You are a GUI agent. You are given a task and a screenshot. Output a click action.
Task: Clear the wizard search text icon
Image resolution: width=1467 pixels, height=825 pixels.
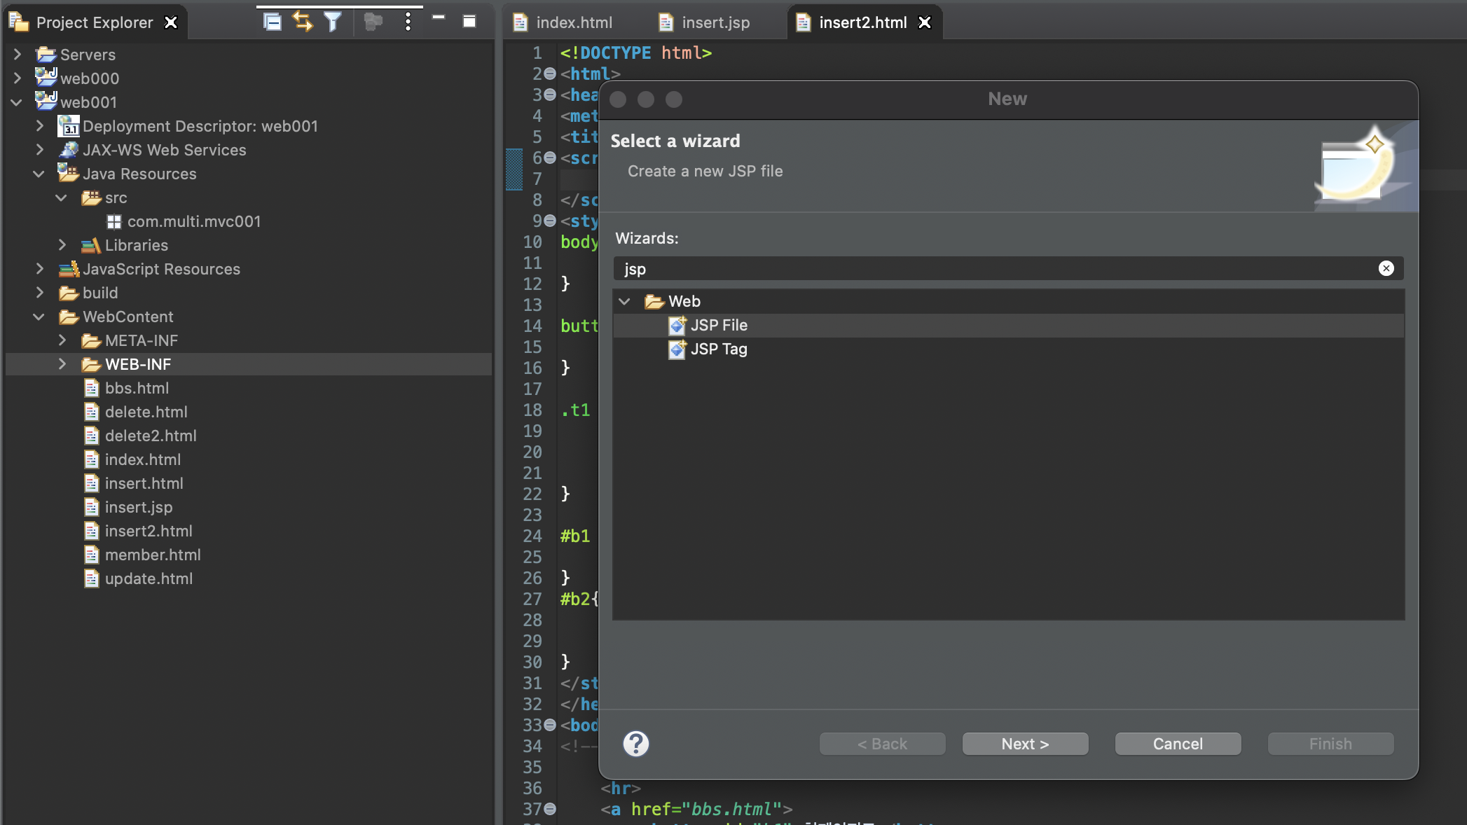[x=1386, y=268]
